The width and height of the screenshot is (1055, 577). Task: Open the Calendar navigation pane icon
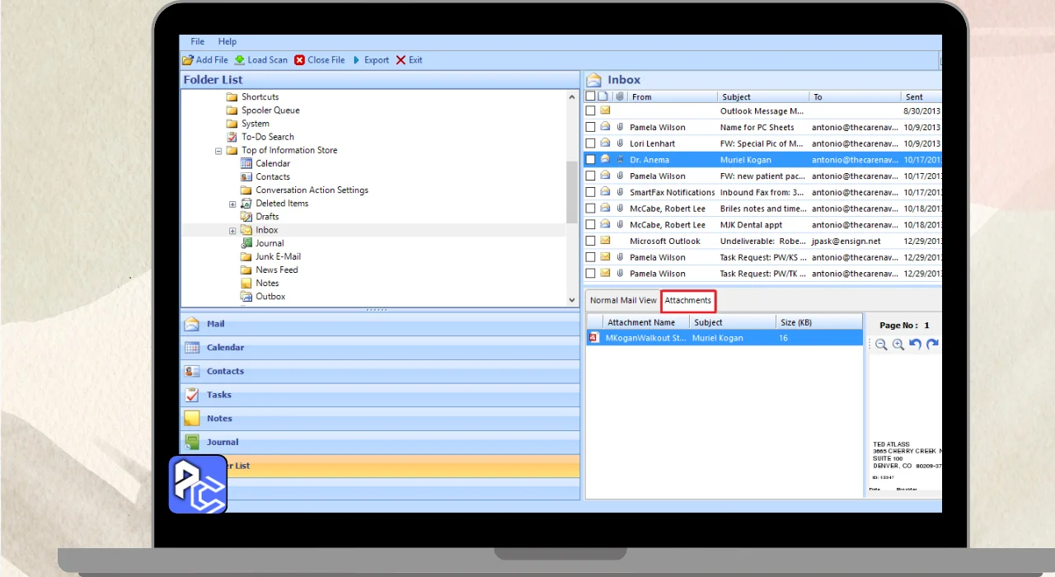click(192, 348)
